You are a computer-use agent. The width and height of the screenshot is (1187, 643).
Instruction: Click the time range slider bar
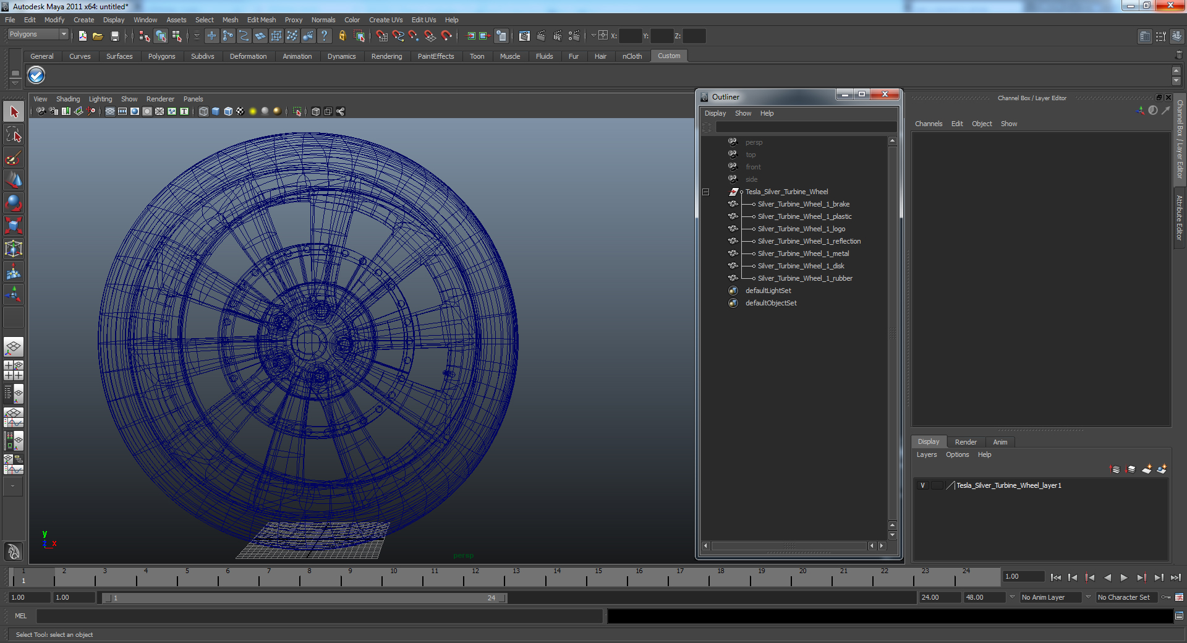(x=304, y=598)
